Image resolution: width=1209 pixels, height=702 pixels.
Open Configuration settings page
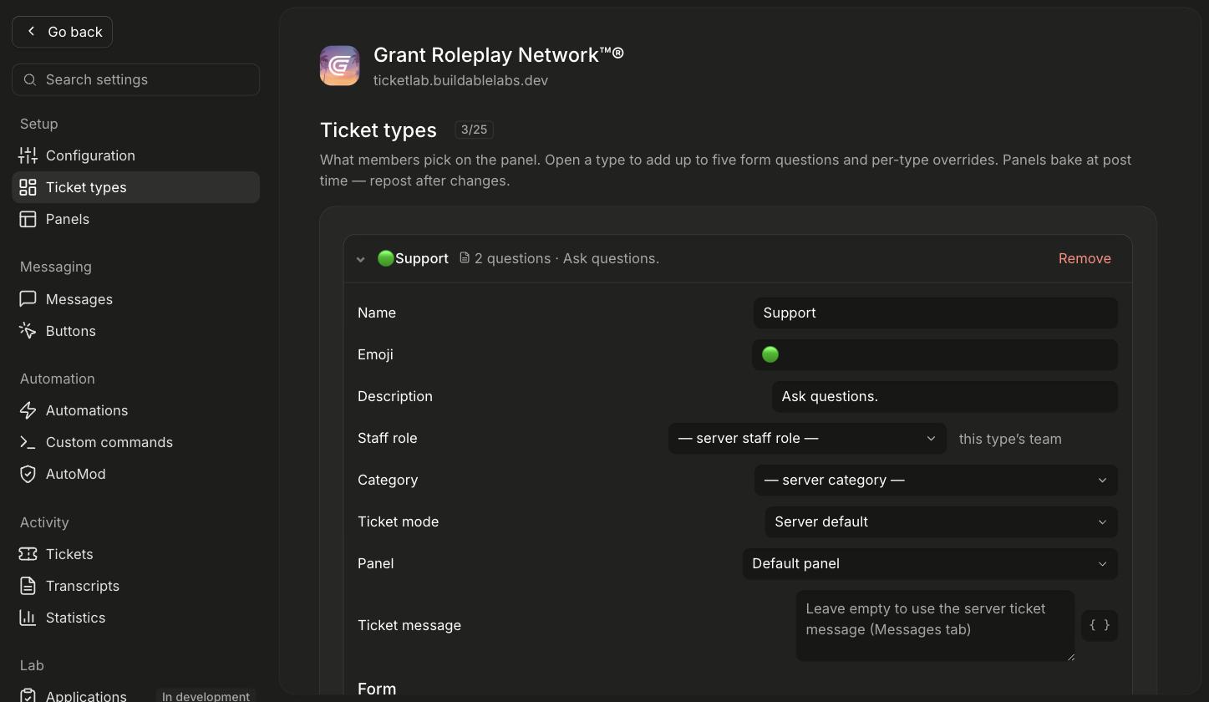[135, 155]
